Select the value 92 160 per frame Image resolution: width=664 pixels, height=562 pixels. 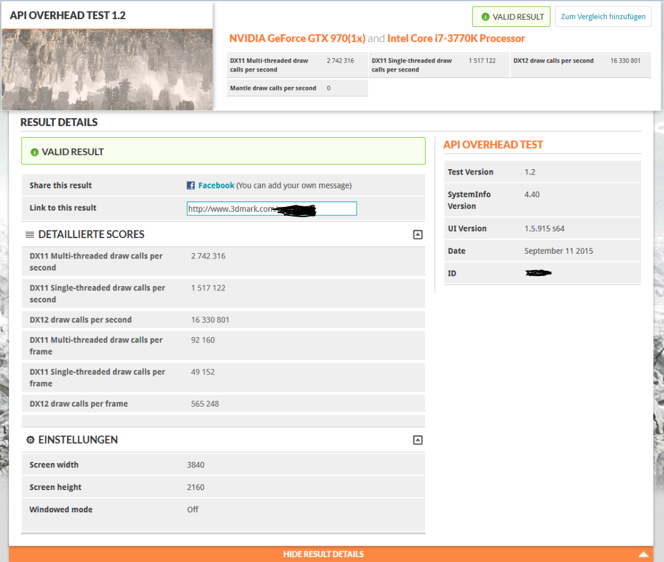point(203,340)
